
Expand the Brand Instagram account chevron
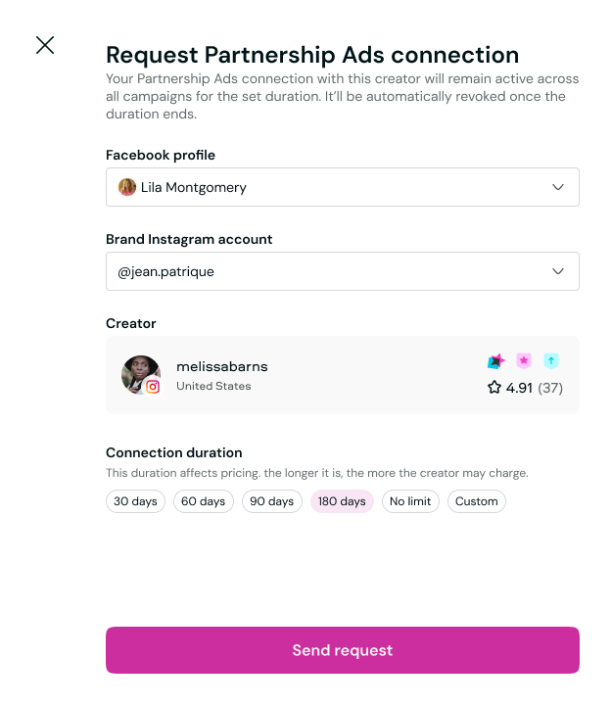558,271
